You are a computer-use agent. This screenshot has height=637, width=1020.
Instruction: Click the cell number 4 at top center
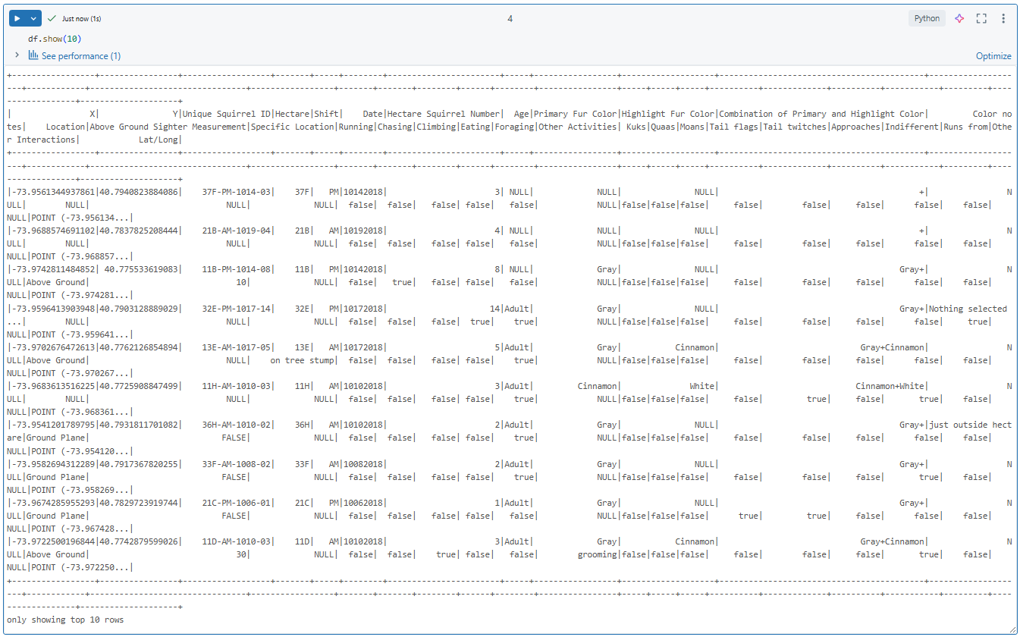click(x=510, y=17)
